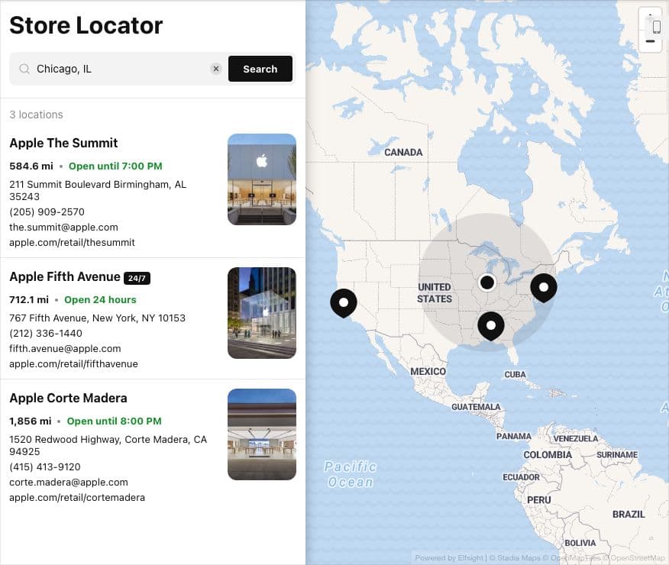Select the Apple Corte Madera listing title

68,398
